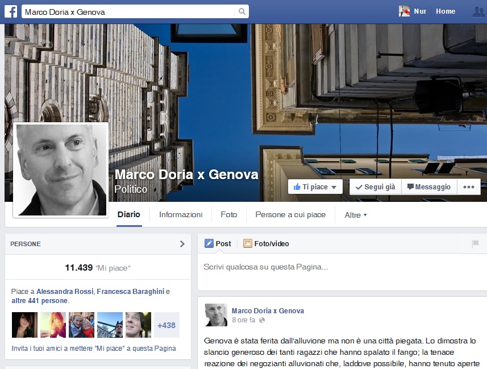Open Alessandra Rossi's profile link
487x369 pixels.
[65, 292]
